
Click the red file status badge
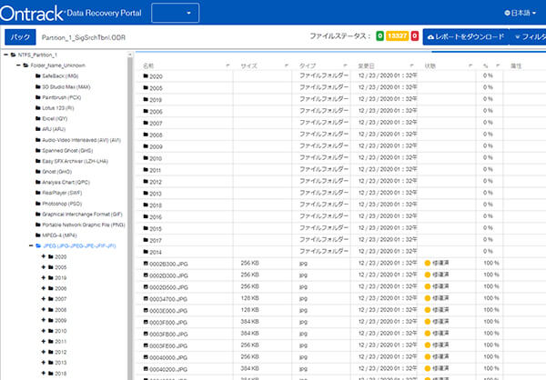click(x=414, y=35)
